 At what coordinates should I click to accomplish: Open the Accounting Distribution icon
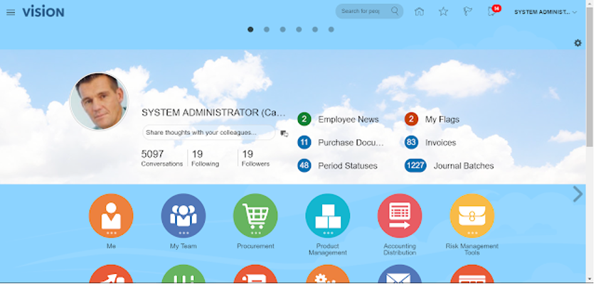(400, 216)
